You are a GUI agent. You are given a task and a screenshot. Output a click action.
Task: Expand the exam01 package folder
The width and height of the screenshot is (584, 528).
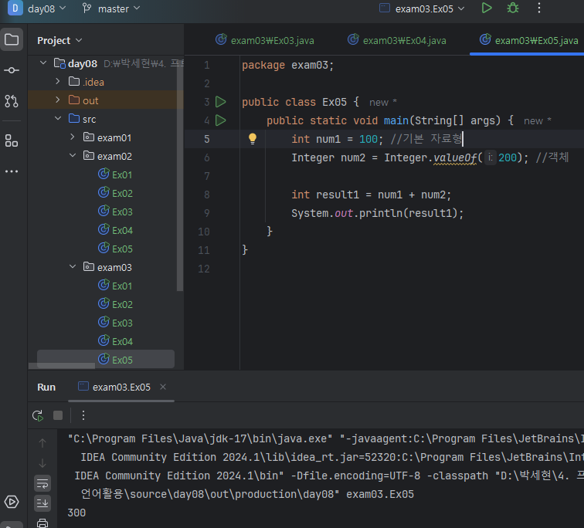coord(72,137)
